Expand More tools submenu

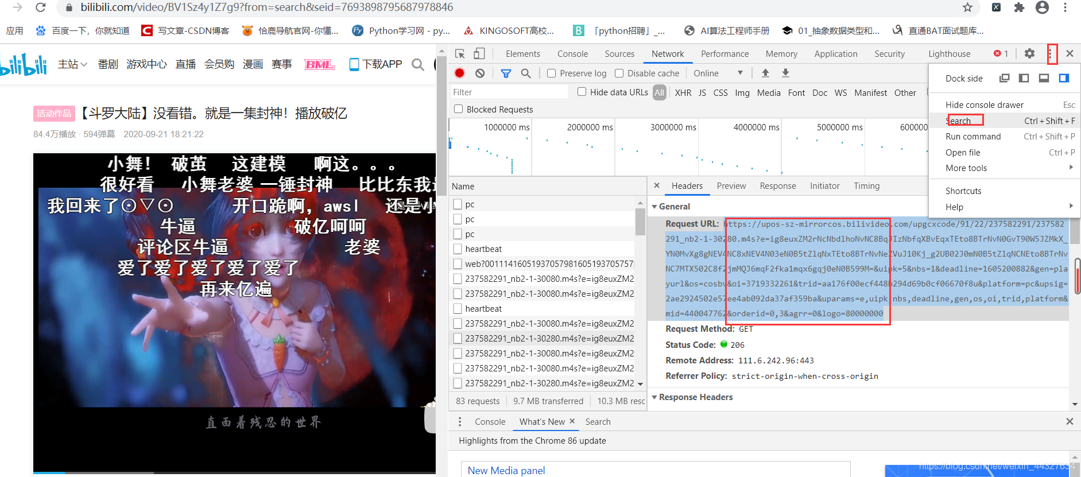[x=1005, y=168]
